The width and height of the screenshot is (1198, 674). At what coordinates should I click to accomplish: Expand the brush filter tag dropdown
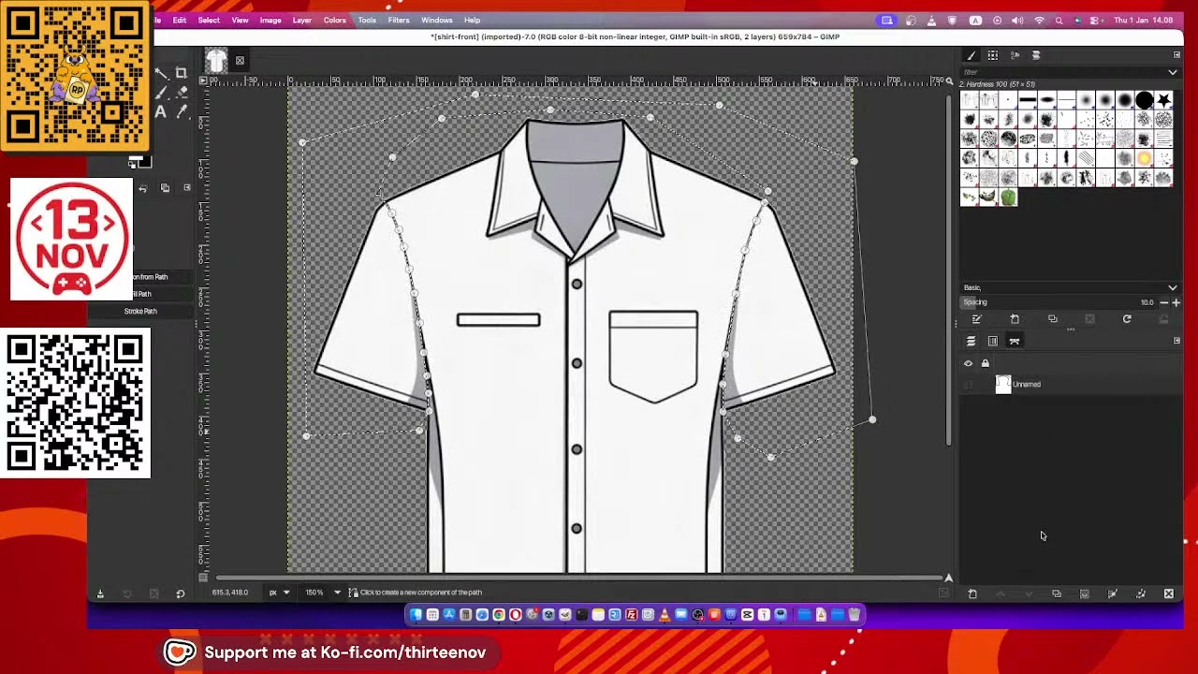click(x=1173, y=72)
